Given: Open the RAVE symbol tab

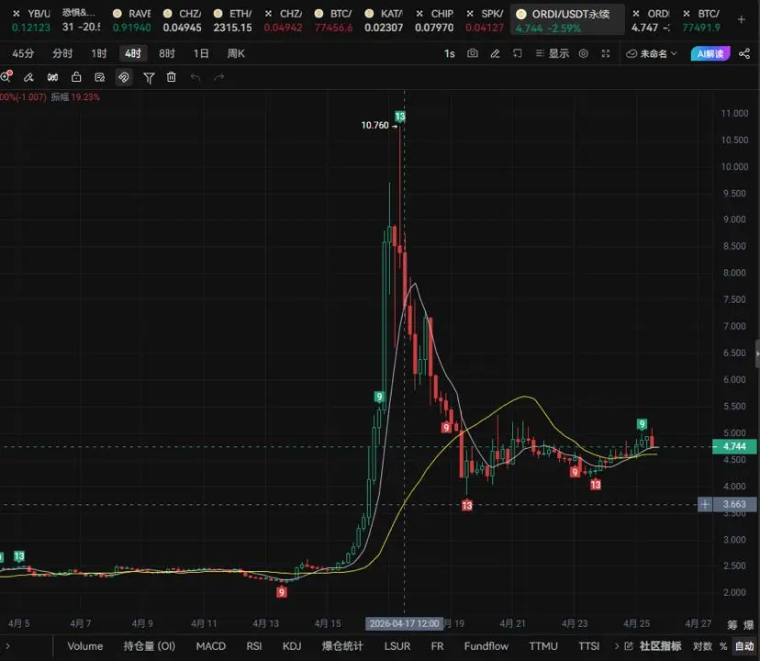Looking at the screenshot, I should [131, 20].
